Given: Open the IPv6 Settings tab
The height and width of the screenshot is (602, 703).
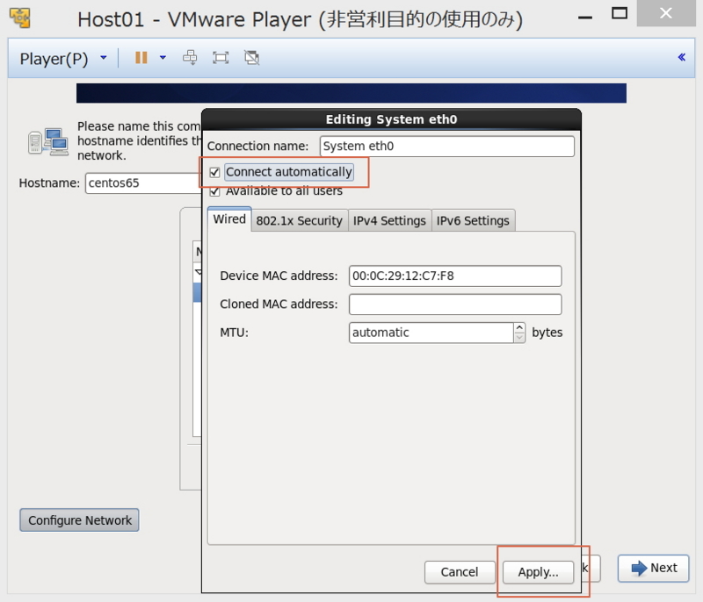Looking at the screenshot, I should 473,220.
